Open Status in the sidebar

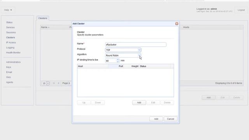coord(9,23)
